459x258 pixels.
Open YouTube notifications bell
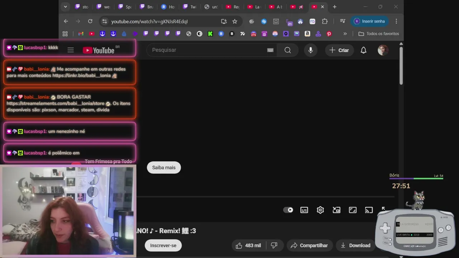coord(363,50)
